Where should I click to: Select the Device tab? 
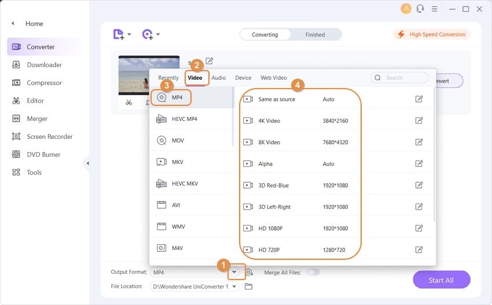[x=243, y=78]
